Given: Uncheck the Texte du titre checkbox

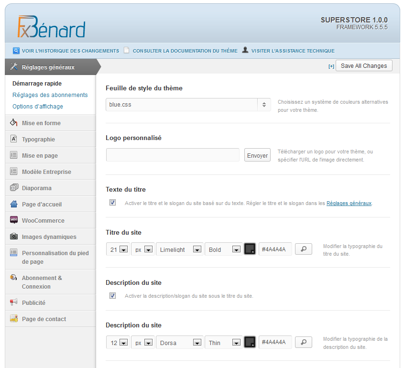Looking at the screenshot, I should point(112,203).
